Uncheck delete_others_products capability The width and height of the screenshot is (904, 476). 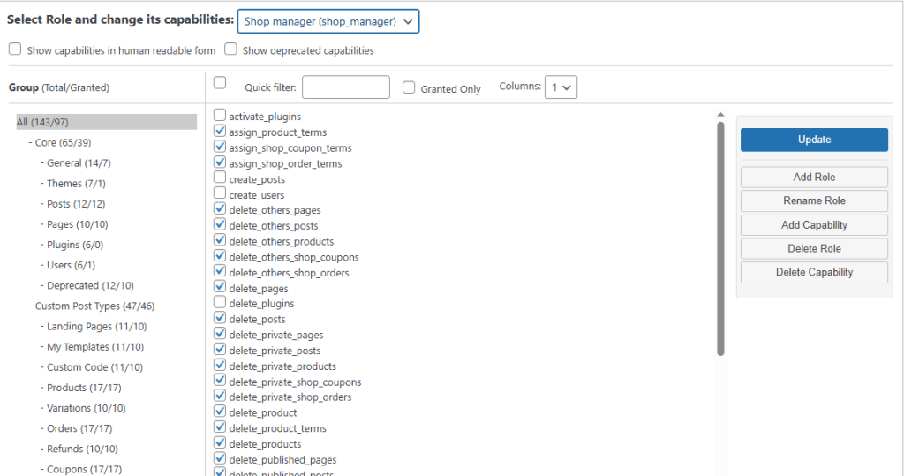coord(220,239)
